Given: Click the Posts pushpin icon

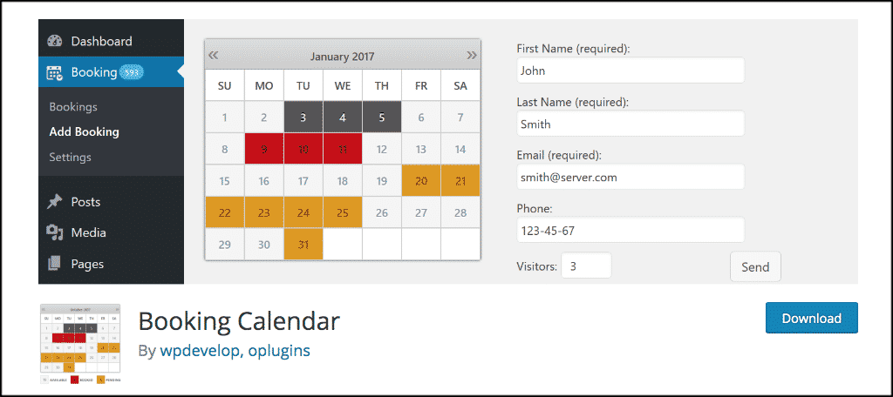Looking at the screenshot, I should (x=55, y=202).
